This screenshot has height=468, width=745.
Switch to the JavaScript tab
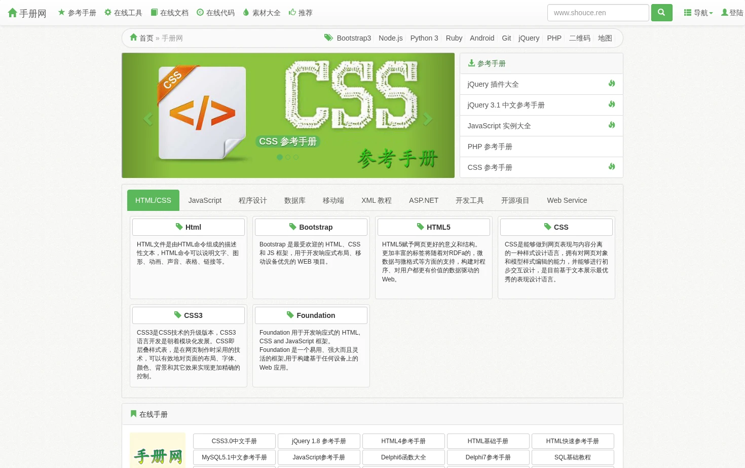(x=205, y=200)
